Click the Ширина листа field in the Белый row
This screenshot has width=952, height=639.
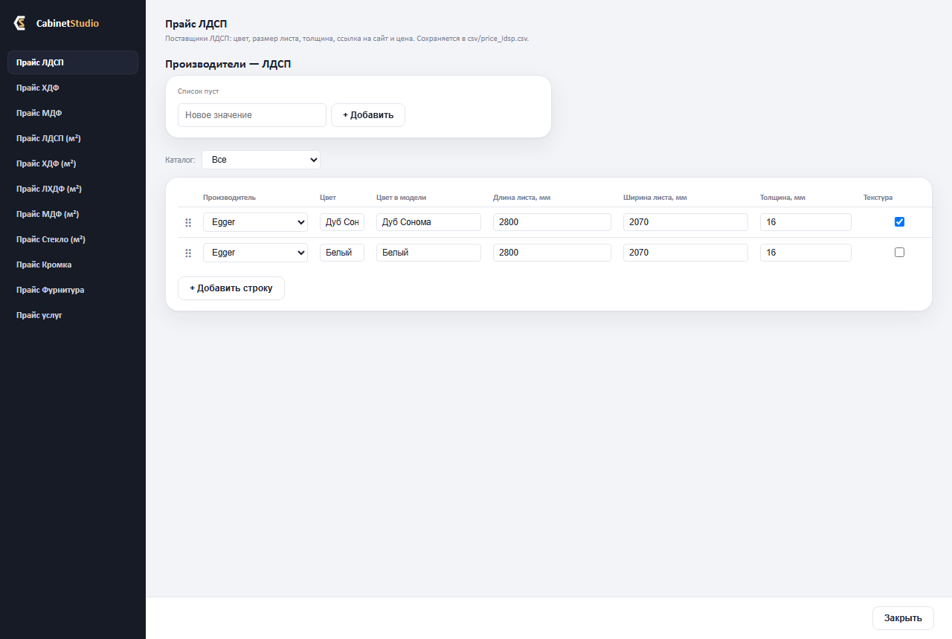tap(686, 253)
